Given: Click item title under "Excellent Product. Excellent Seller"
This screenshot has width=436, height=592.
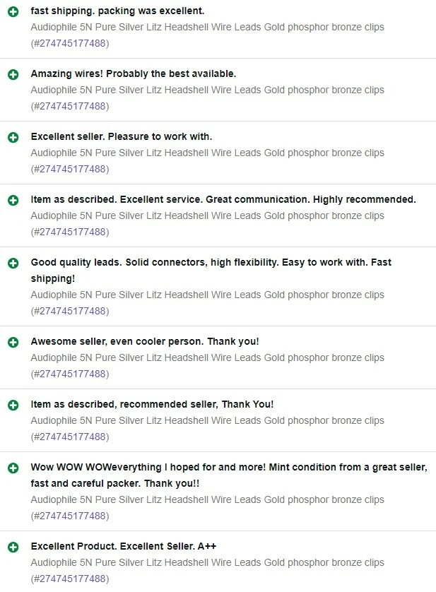Looking at the screenshot, I should tap(207, 563).
